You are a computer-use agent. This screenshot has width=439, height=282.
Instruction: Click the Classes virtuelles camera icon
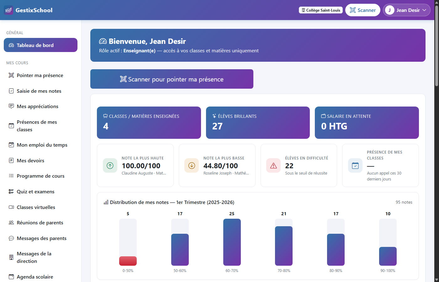11,207
